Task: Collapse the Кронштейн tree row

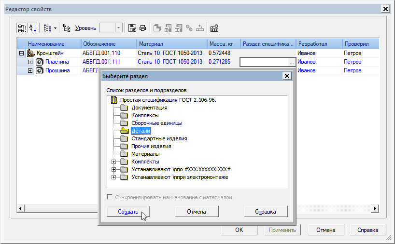Action: [21, 53]
